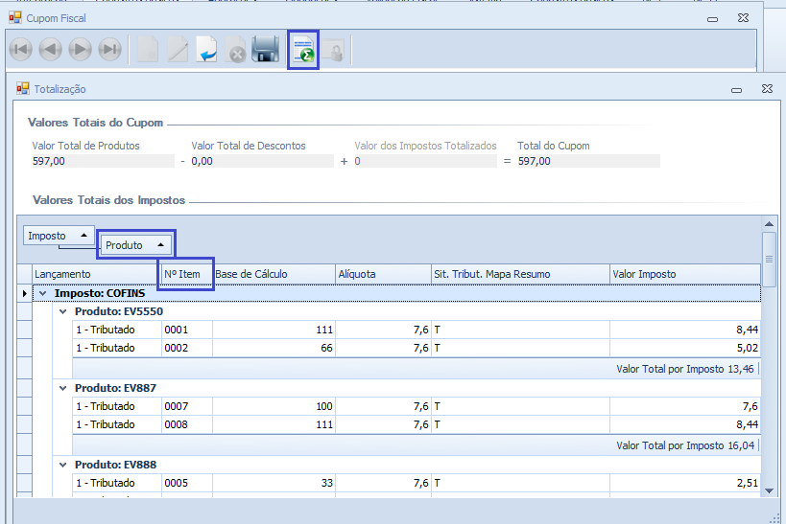This screenshot has height=524, width=786.
Task: Go to the next record arrow
Action: [x=81, y=50]
